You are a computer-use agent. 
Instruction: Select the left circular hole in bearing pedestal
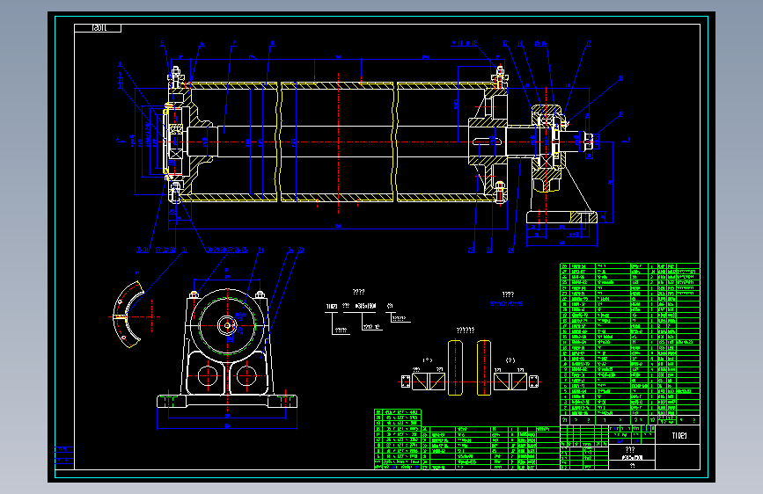coord(208,375)
